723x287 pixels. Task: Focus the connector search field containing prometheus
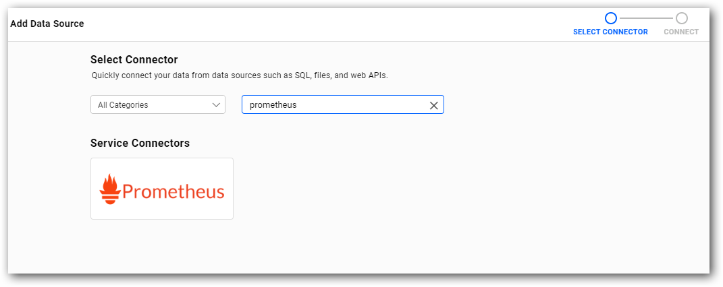click(342, 104)
